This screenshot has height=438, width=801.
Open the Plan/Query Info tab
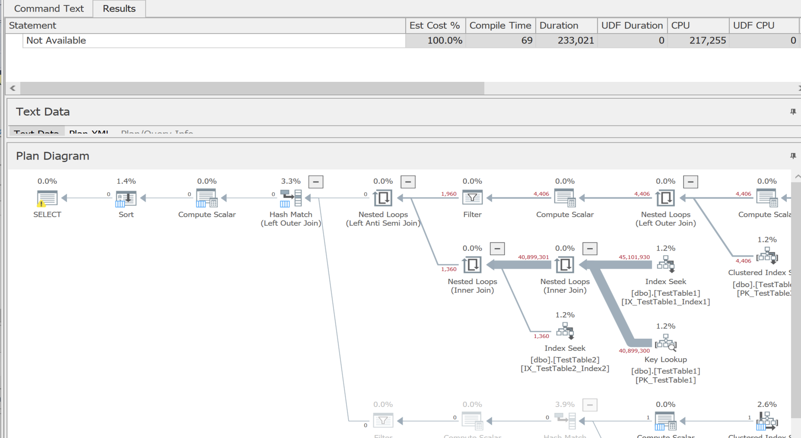coord(157,132)
